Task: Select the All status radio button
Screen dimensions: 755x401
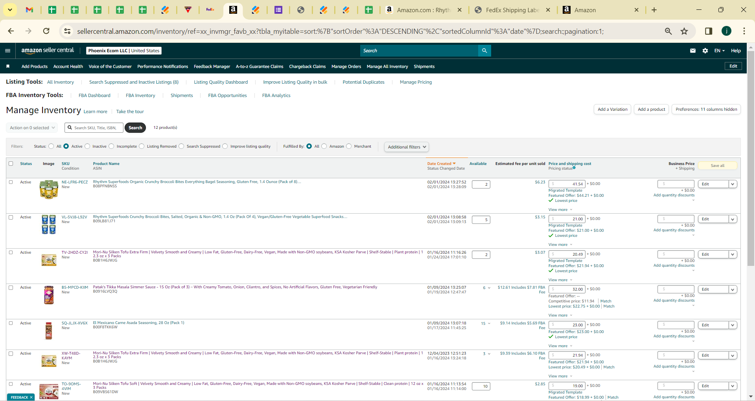Action: pos(51,146)
